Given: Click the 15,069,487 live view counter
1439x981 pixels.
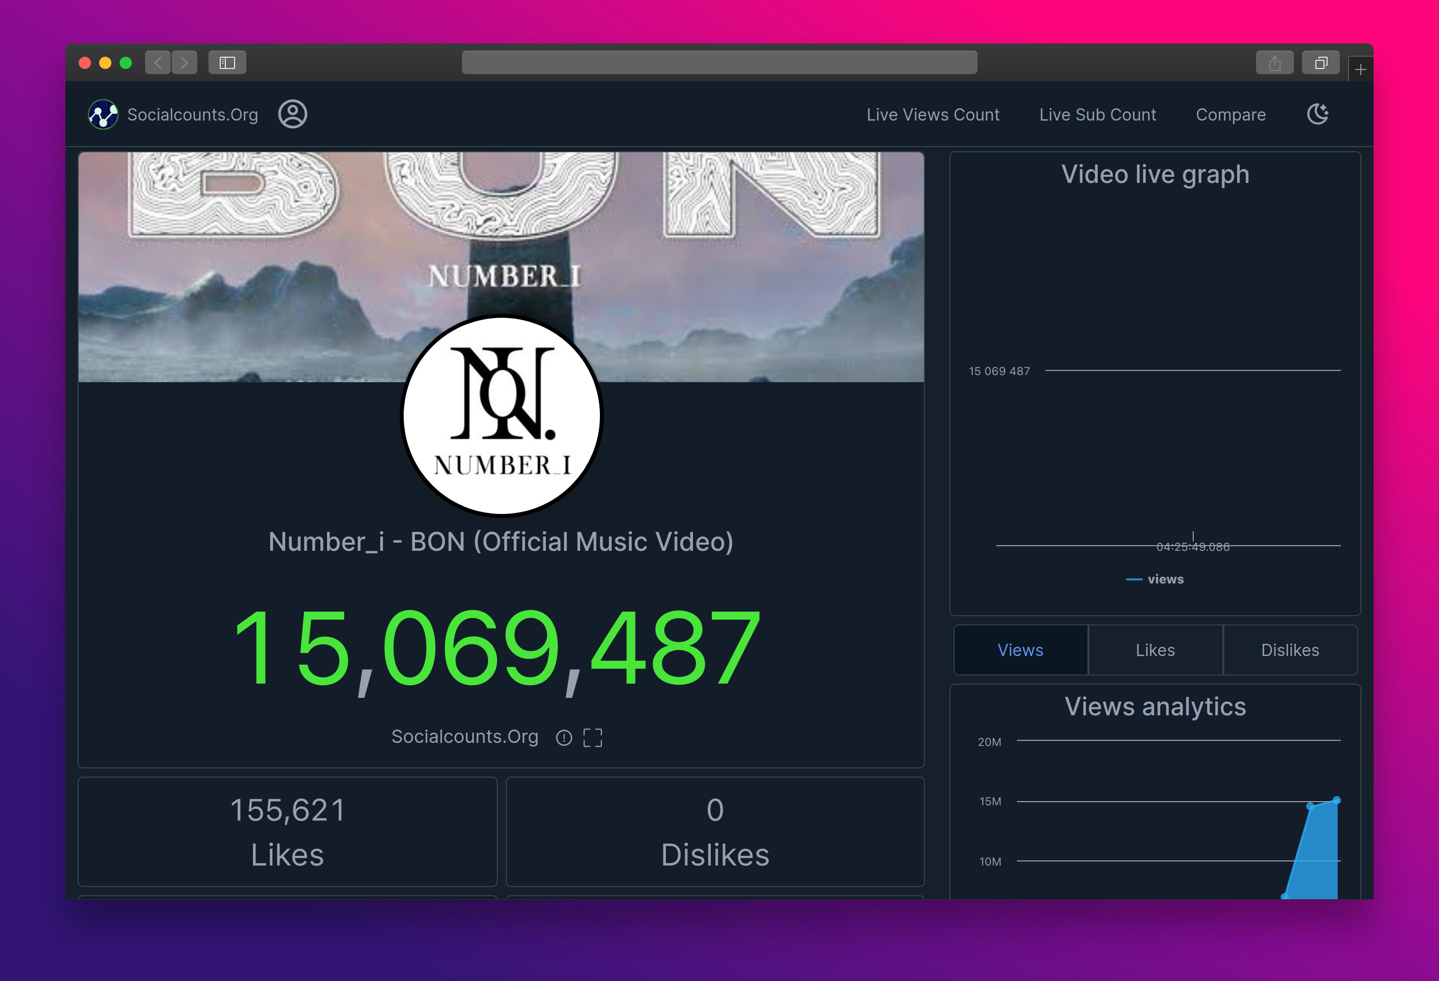Looking at the screenshot, I should click(498, 649).
